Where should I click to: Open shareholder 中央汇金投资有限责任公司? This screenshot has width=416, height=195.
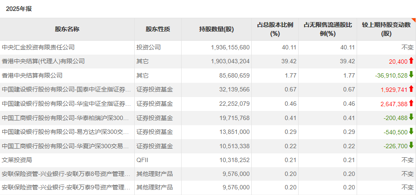point(38,47)
